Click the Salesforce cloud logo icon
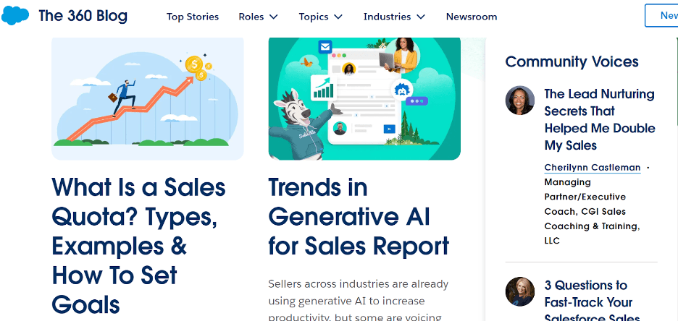 click(15, 16)
